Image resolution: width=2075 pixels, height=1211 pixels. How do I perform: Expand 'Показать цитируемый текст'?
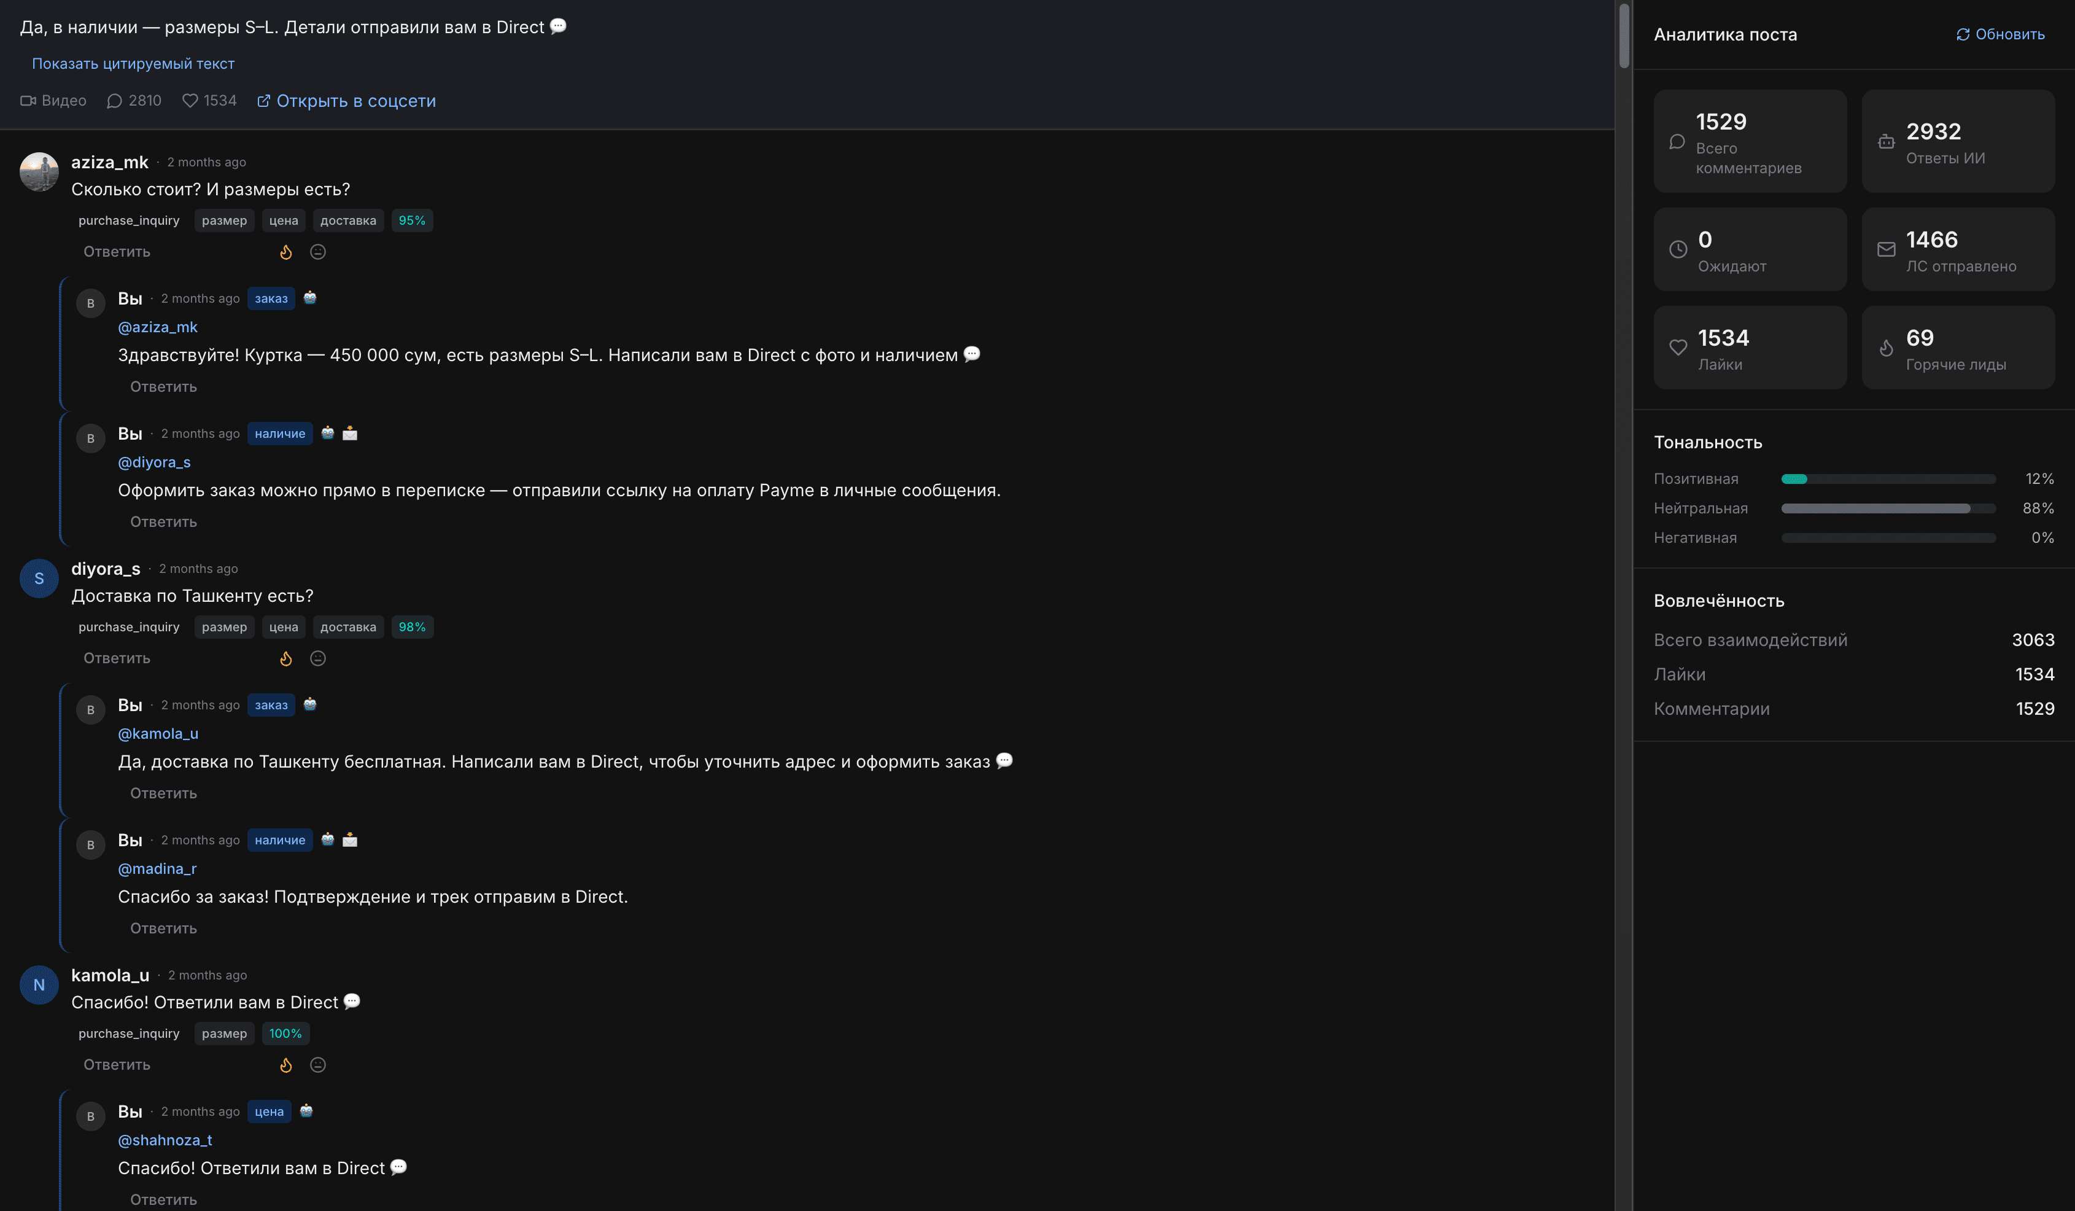133,63
